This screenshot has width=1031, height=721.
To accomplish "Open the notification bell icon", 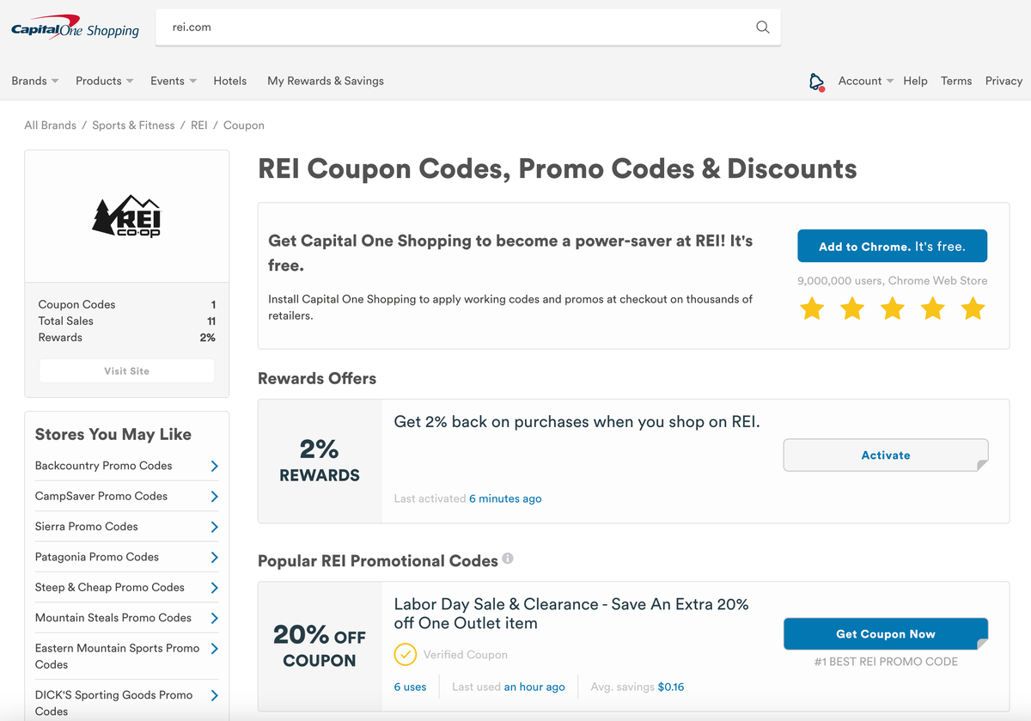I will (x=815, y=81).
